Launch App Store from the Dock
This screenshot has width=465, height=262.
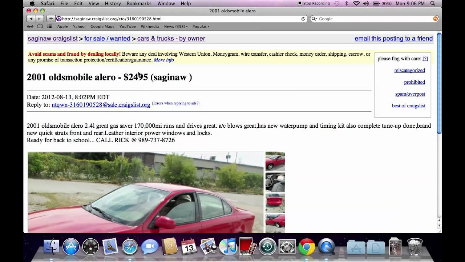(x=71, y=247)
